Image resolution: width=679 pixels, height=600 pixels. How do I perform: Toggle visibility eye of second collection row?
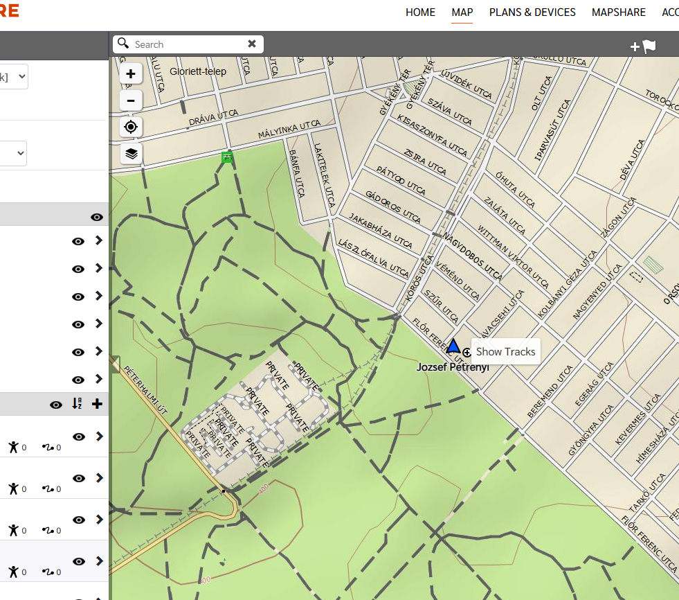coord(79,478)
